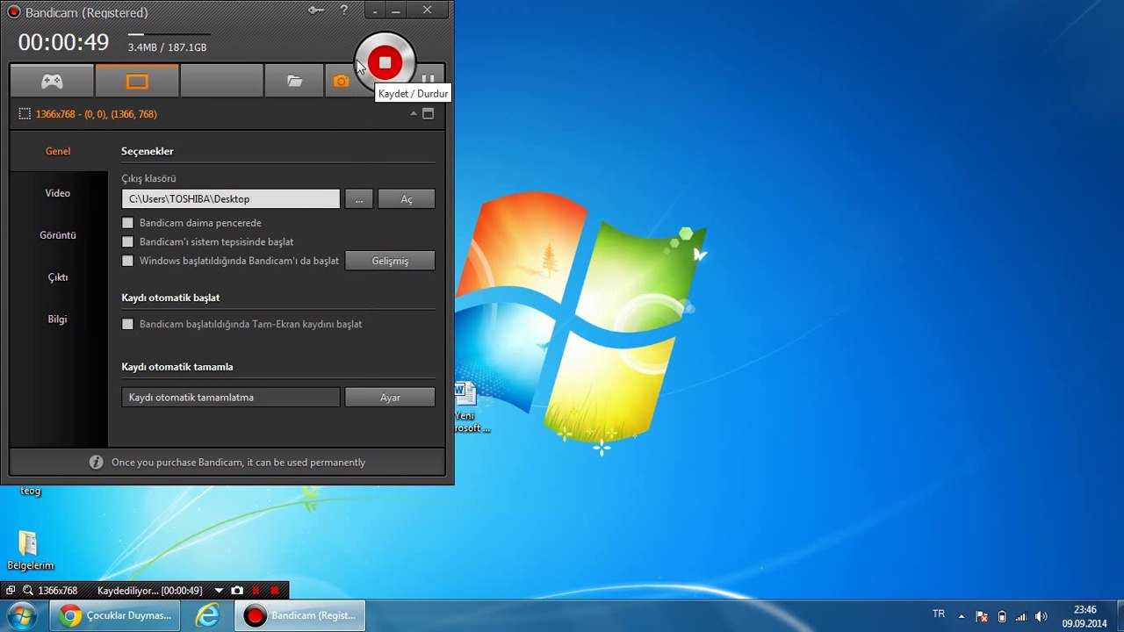Enable Windows başlatıldığında Bandicam'ı da başlat checkbox
This screenshot has height=632, width=1124.
click(x=128, y=261)
